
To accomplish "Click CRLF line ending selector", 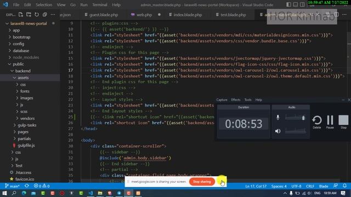I will (310, 186).
